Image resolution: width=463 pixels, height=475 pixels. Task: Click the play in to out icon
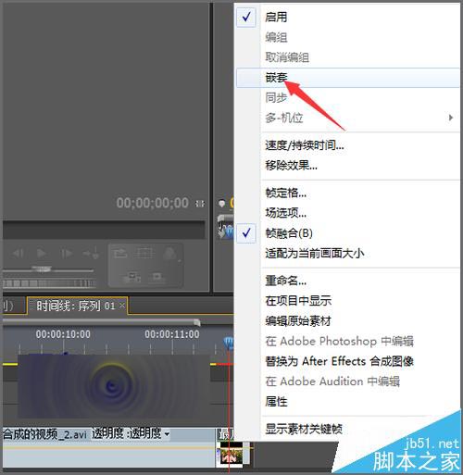91,253
